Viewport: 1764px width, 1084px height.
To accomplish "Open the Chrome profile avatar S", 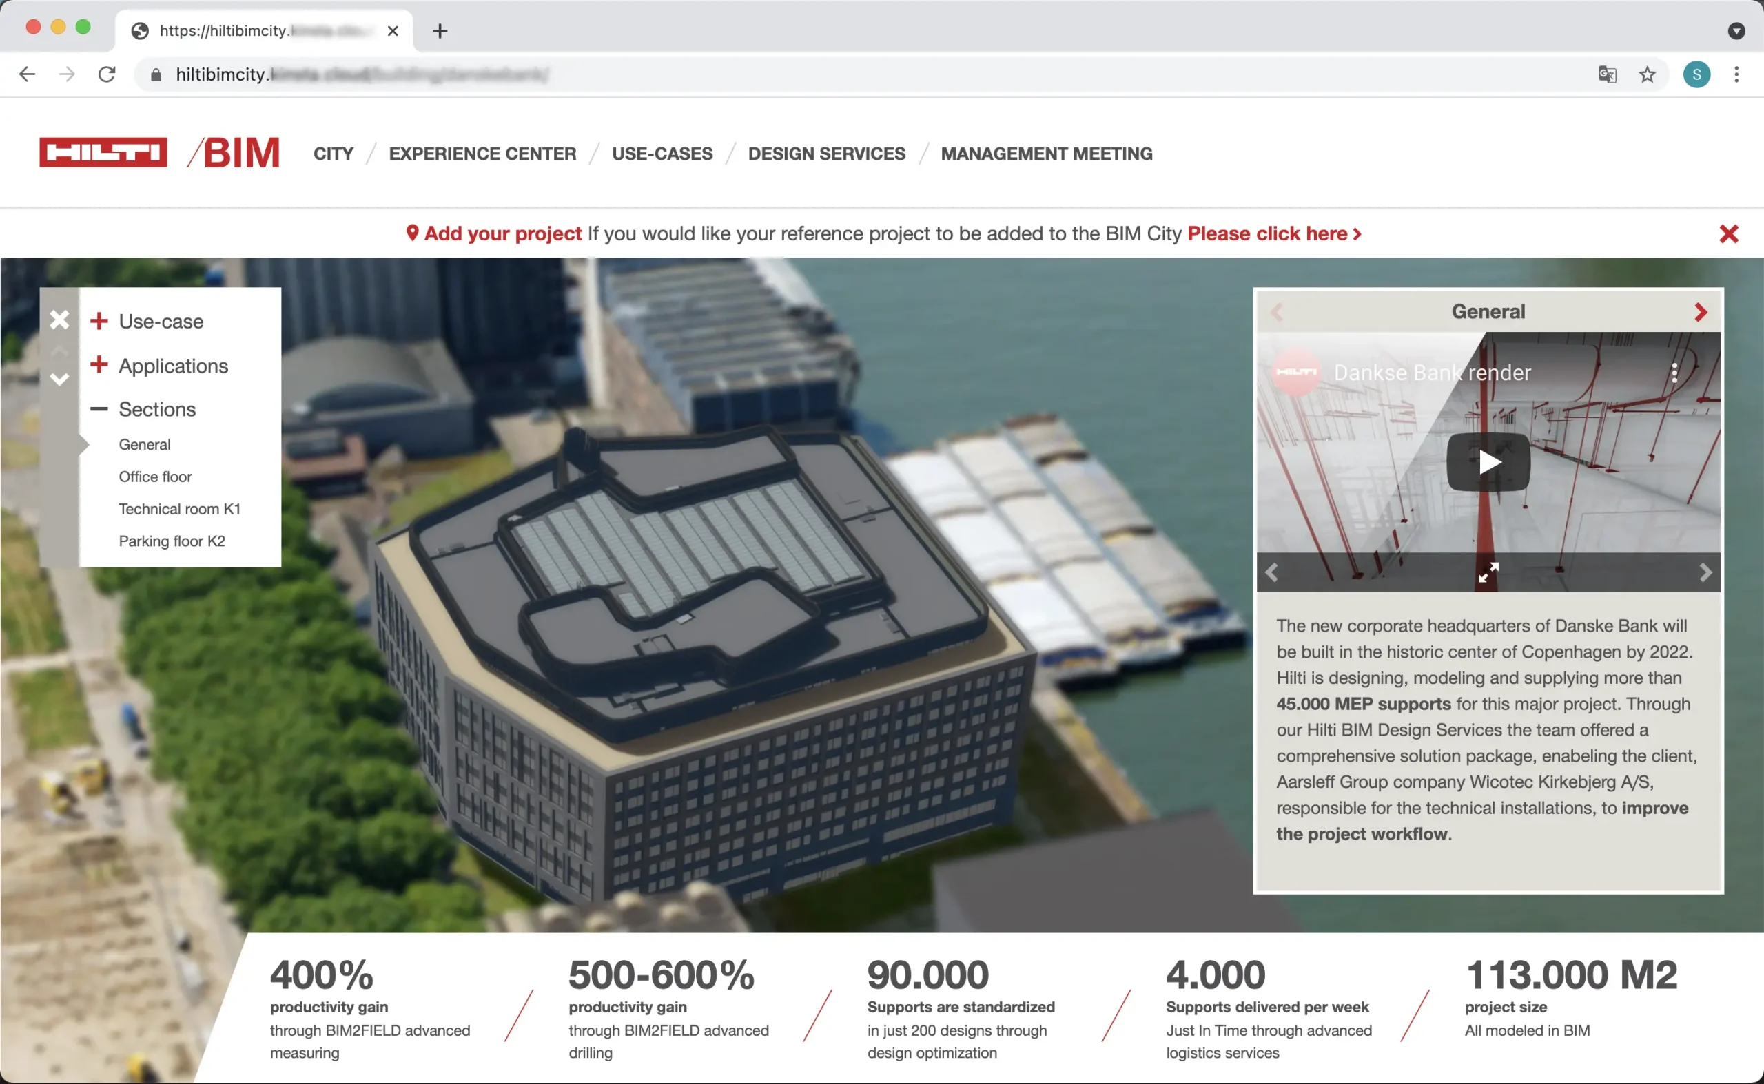I will [x=1696, y=74].
